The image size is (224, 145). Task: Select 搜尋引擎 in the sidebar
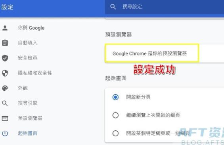[x=28, y=103]
